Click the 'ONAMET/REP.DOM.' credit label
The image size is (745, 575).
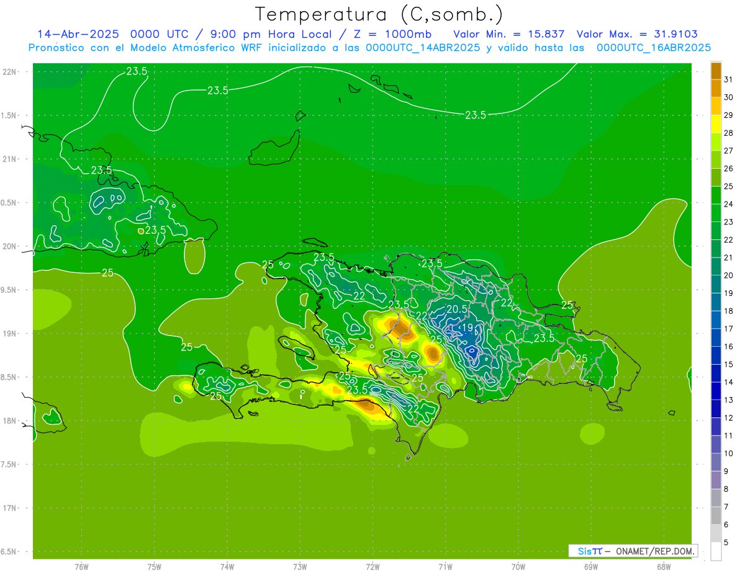click(x=656, y=551)
